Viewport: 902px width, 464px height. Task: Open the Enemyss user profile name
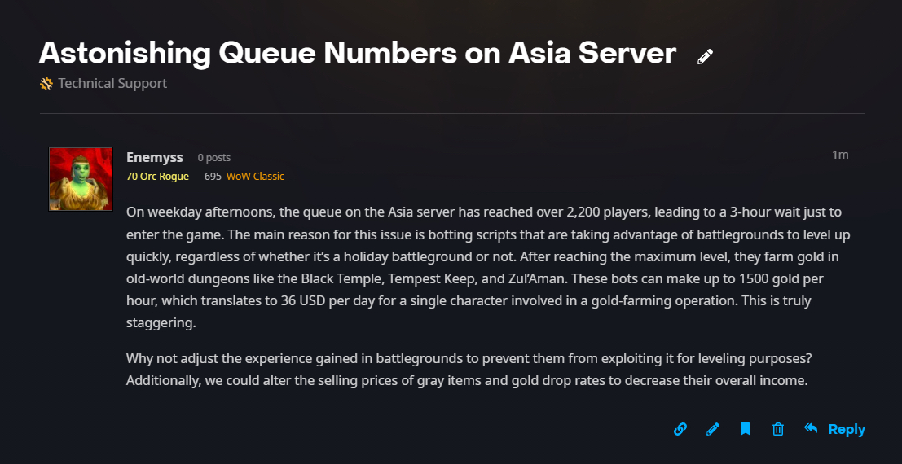coord(155,157)
